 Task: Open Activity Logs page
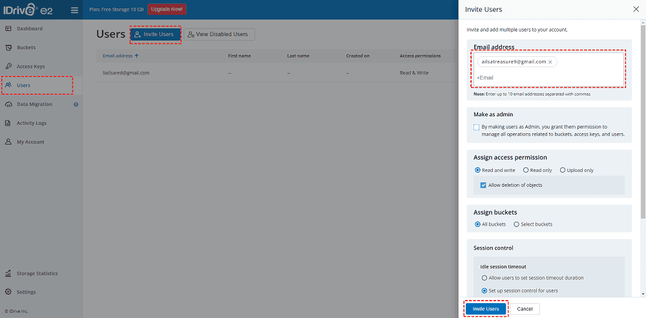pos(32,123)
